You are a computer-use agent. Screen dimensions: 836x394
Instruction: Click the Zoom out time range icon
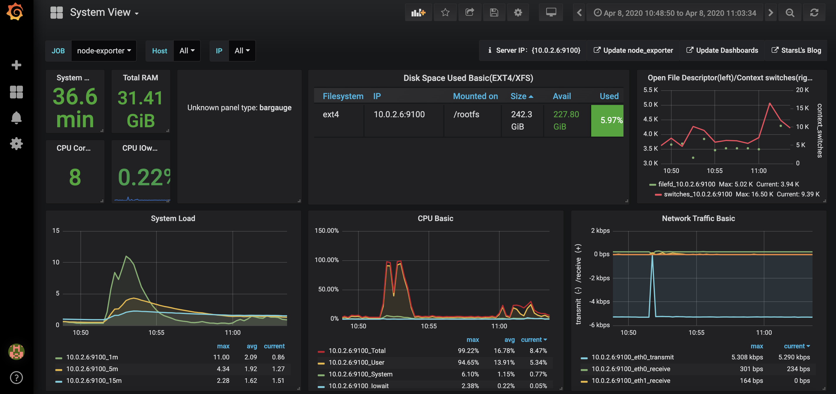pos(790,13)
